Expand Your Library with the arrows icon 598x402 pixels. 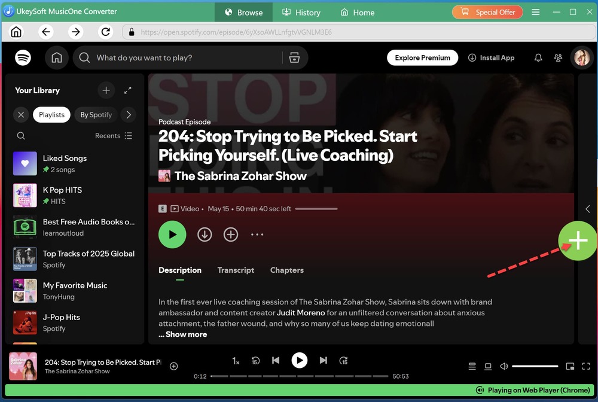coord(128,90)
